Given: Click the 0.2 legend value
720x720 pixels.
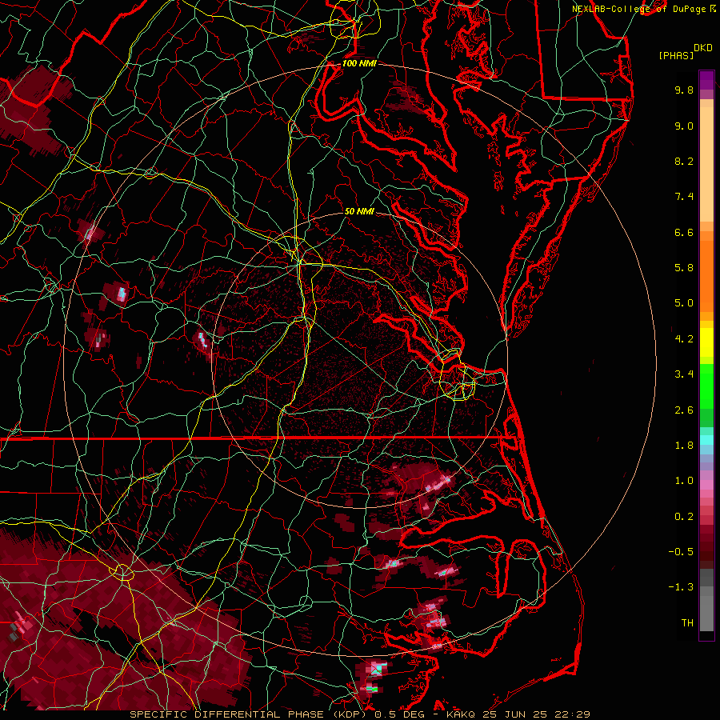Looking at the screenshot, I should pyautogui.click(x=684, y=517).
